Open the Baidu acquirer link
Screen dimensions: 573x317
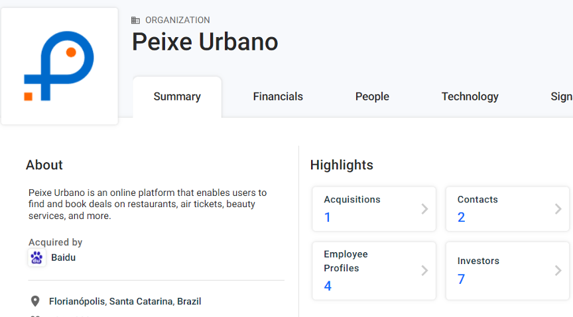pos(63,257)
